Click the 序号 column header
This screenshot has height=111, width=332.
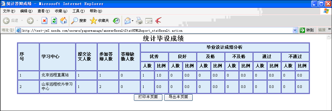point(28,57)
